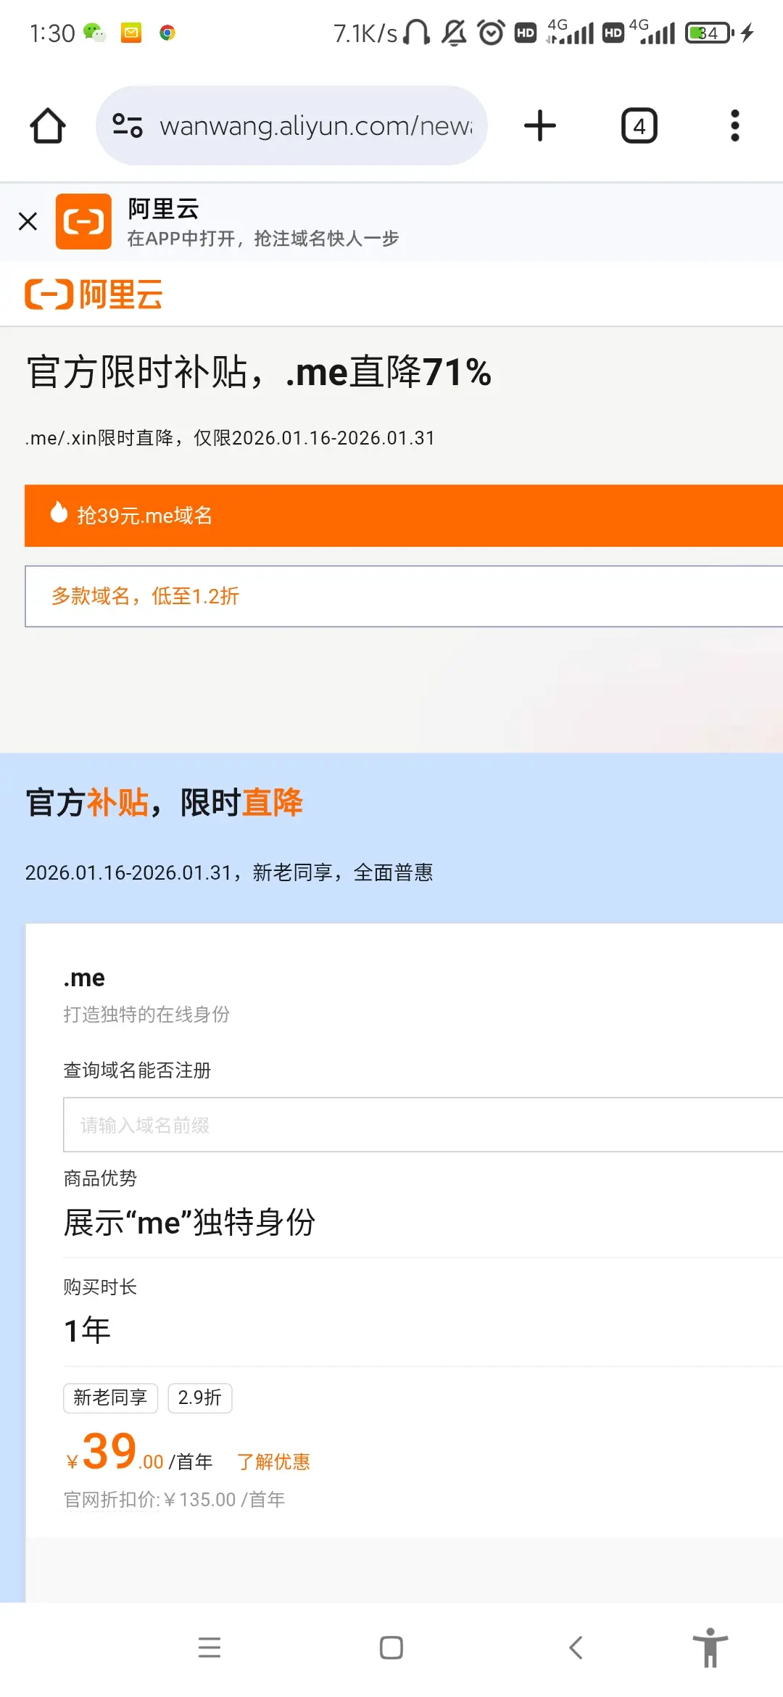Tap the '新老同享' tag
This screenshot has height=1697, width=783.
pos(110,1398)
